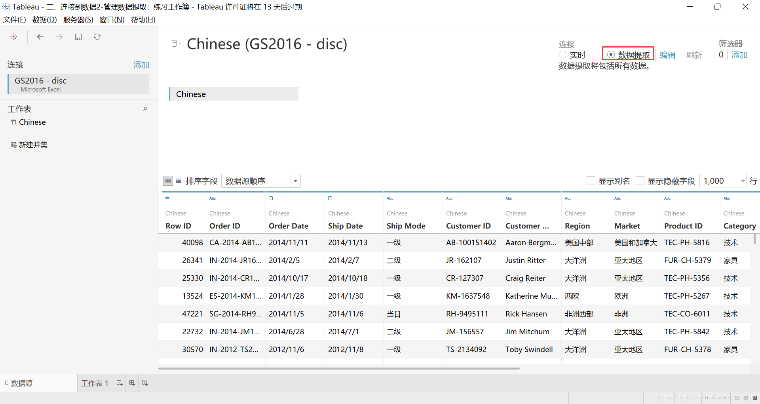Click the Abc type icon above Region
This screenshot has height=404, width=760.
(568, 198)
